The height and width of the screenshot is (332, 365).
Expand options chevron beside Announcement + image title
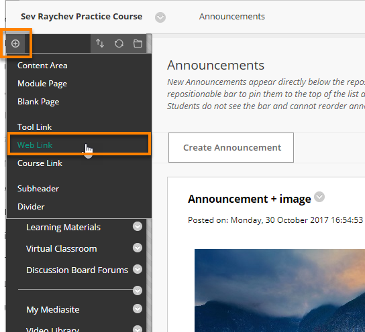[319, 197]
